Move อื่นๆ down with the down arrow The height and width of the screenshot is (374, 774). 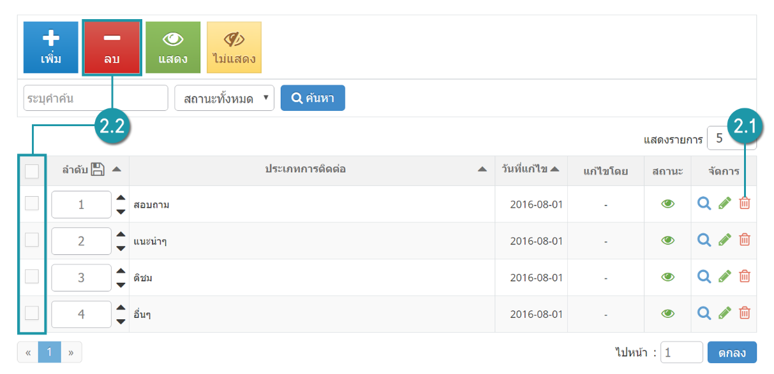[x=121, y=321]
